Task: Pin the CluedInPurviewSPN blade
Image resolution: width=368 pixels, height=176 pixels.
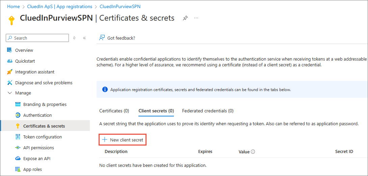Action: tap(185, 18)
